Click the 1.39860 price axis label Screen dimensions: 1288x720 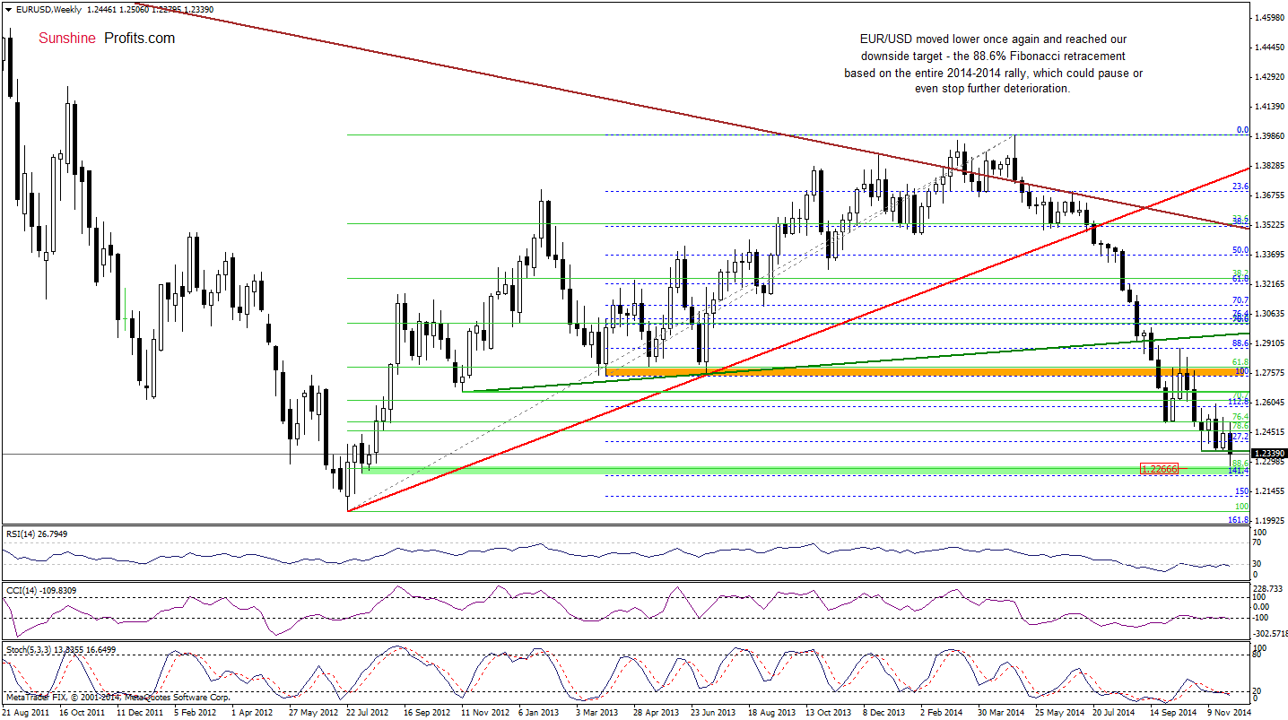click(1271, 136)
